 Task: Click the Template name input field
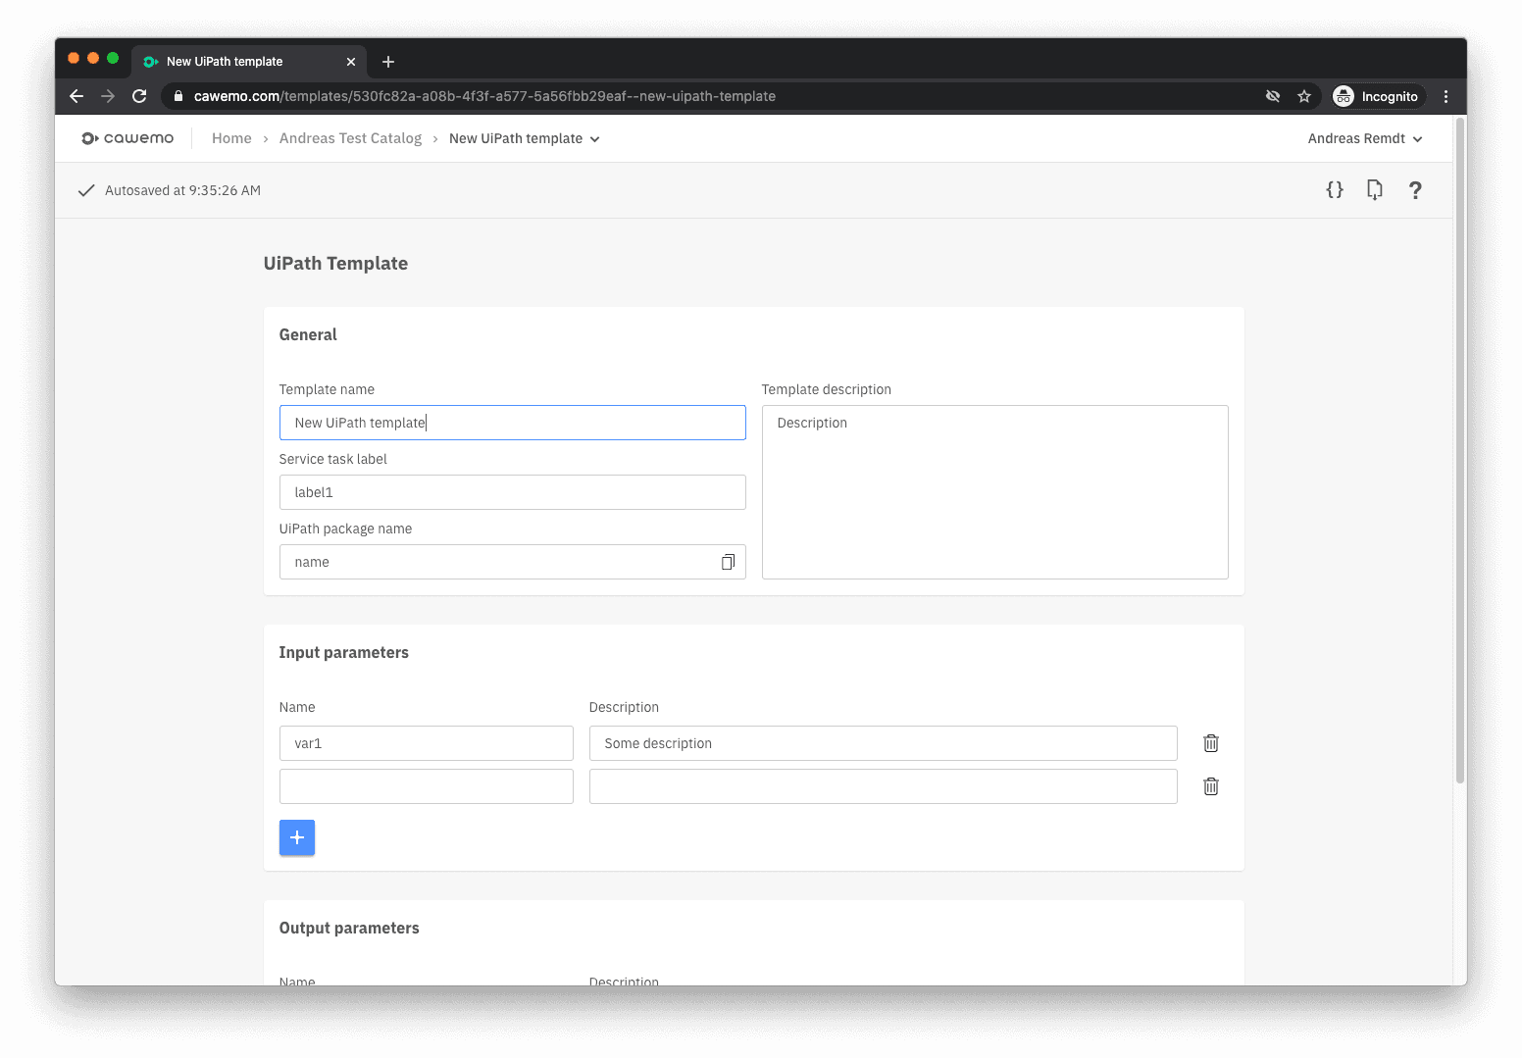pyautogui.click(x=513, y=423)
